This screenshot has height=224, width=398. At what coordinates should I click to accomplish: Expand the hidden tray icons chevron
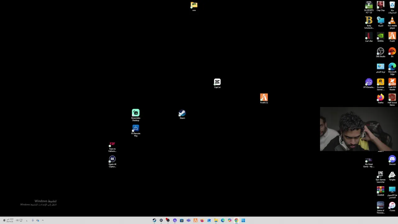(x=43, y=220)
